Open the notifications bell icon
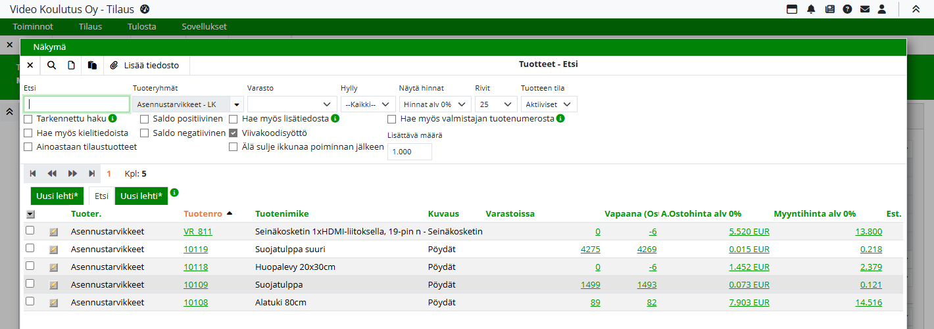Image resolution: width=934 pixels, height=329 pixels. tap(811, 9)
